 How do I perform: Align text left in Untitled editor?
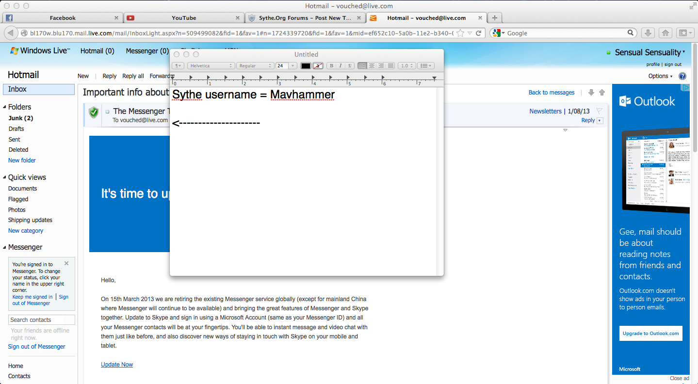click(x=362, y=66)
